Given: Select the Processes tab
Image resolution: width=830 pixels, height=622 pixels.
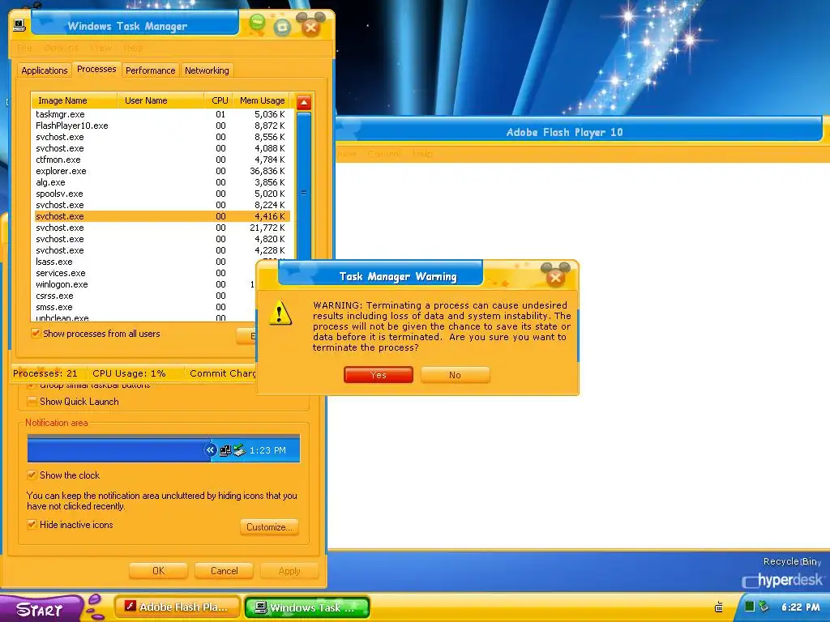Looking at the screenshot, I should point(96,70).
